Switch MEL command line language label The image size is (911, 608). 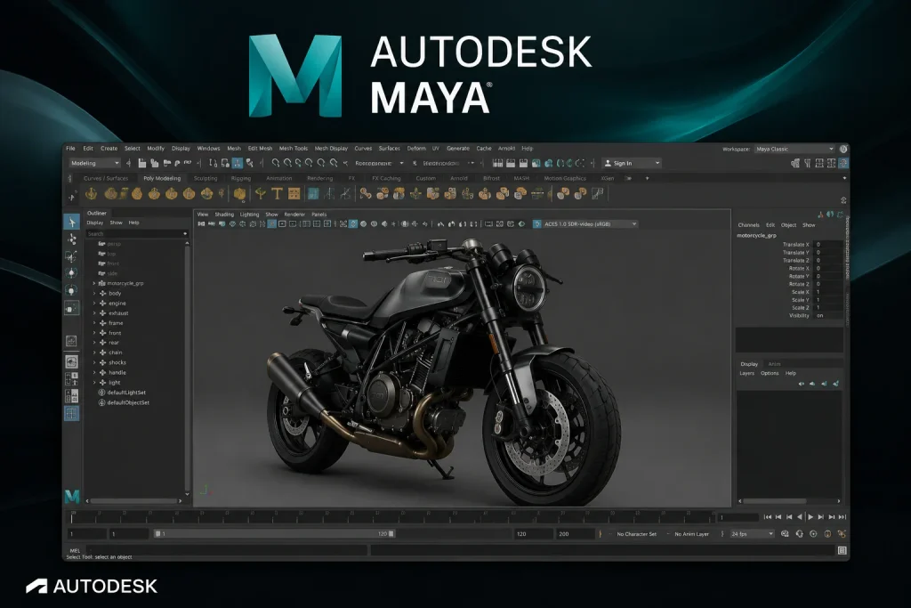pos(75,550)
